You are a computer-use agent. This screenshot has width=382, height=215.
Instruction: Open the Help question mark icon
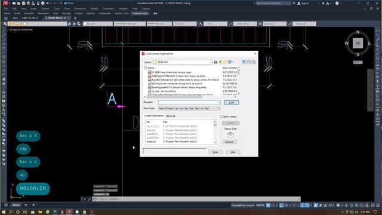tap(337, 3)
